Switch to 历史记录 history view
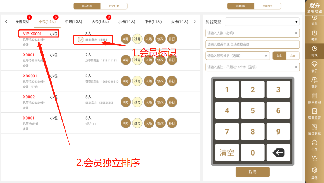324x183 pixels. click(114, 6)
